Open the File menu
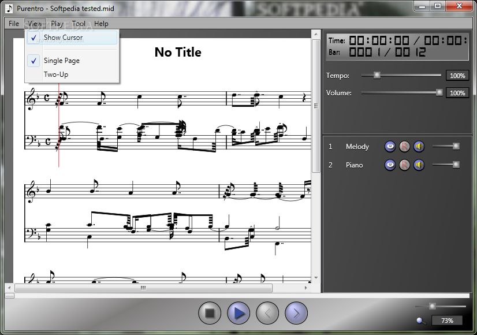This screenshot has height=335, width=477. [x=14, y=24]
